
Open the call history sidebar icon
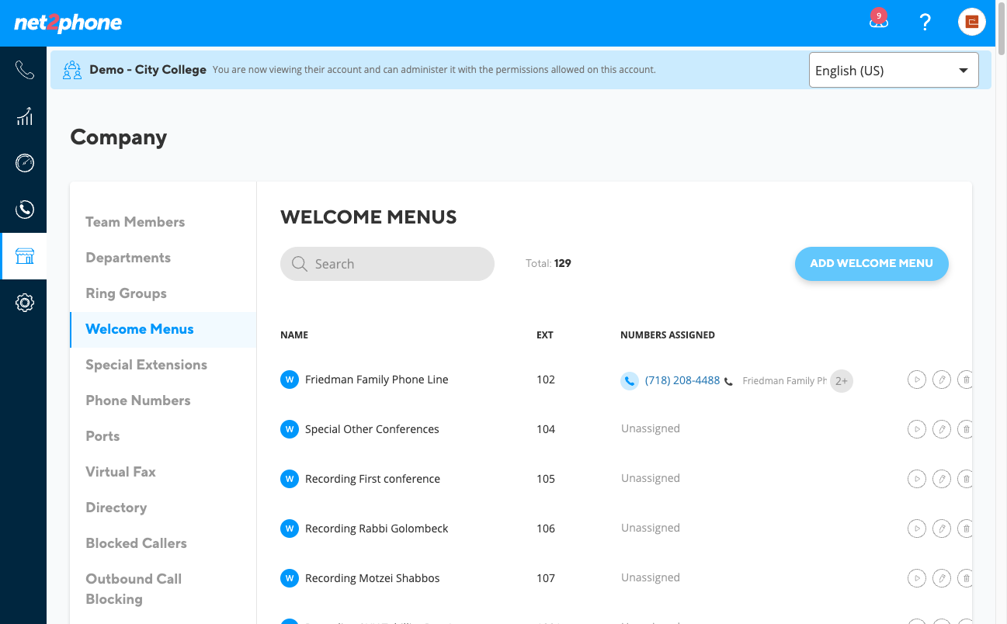pos(24,210)
